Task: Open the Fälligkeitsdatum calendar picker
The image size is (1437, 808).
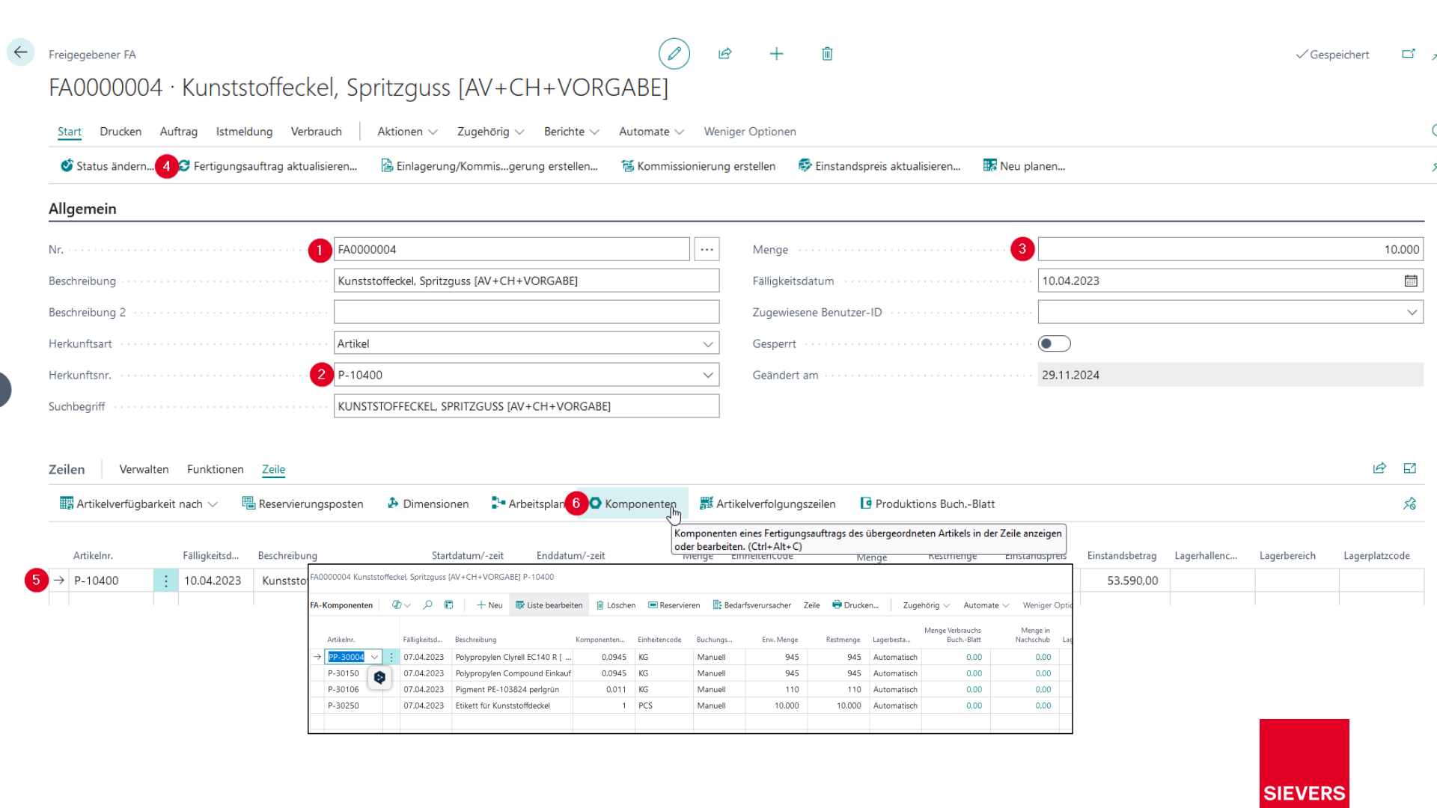Action: point(1411,281)
